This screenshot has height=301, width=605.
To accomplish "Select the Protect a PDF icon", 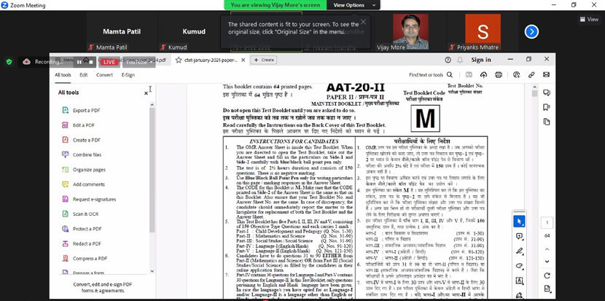I will [65, 228].
